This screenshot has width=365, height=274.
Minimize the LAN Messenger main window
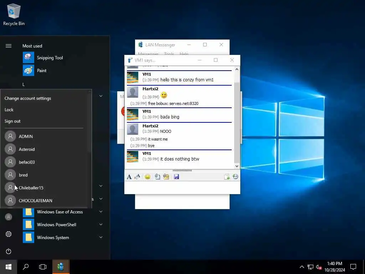click(189, 45)
